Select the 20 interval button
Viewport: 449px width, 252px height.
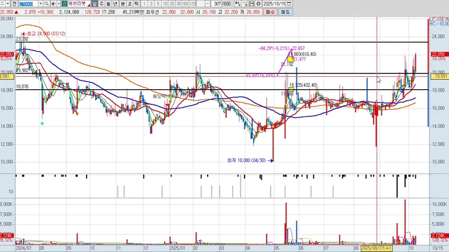point(172,4)
